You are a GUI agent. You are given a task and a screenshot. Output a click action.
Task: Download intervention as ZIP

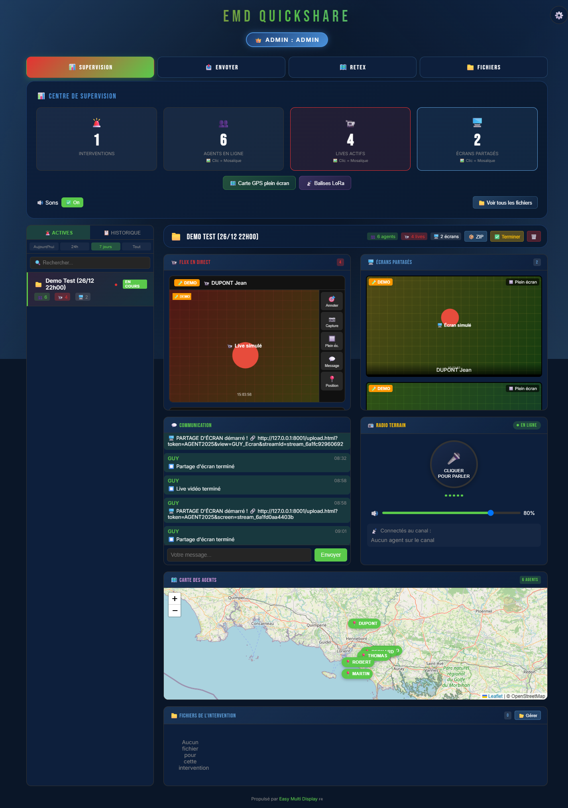click(x=476, y=236)
